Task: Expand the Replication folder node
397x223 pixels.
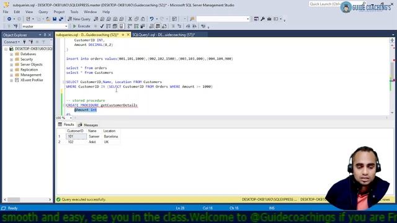Action: pyautogui.click(x=11, y=70)
